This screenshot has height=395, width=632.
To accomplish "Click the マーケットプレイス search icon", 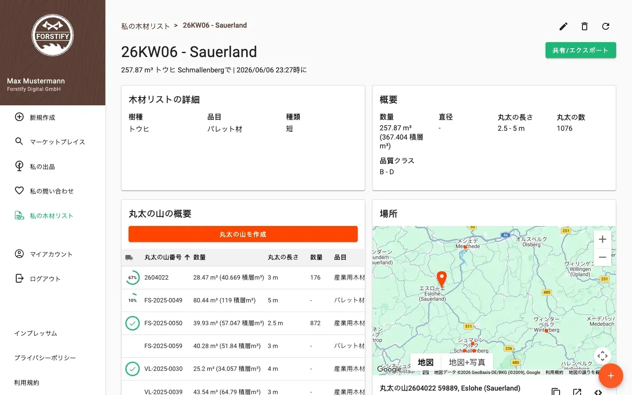I will coord(19,141).
